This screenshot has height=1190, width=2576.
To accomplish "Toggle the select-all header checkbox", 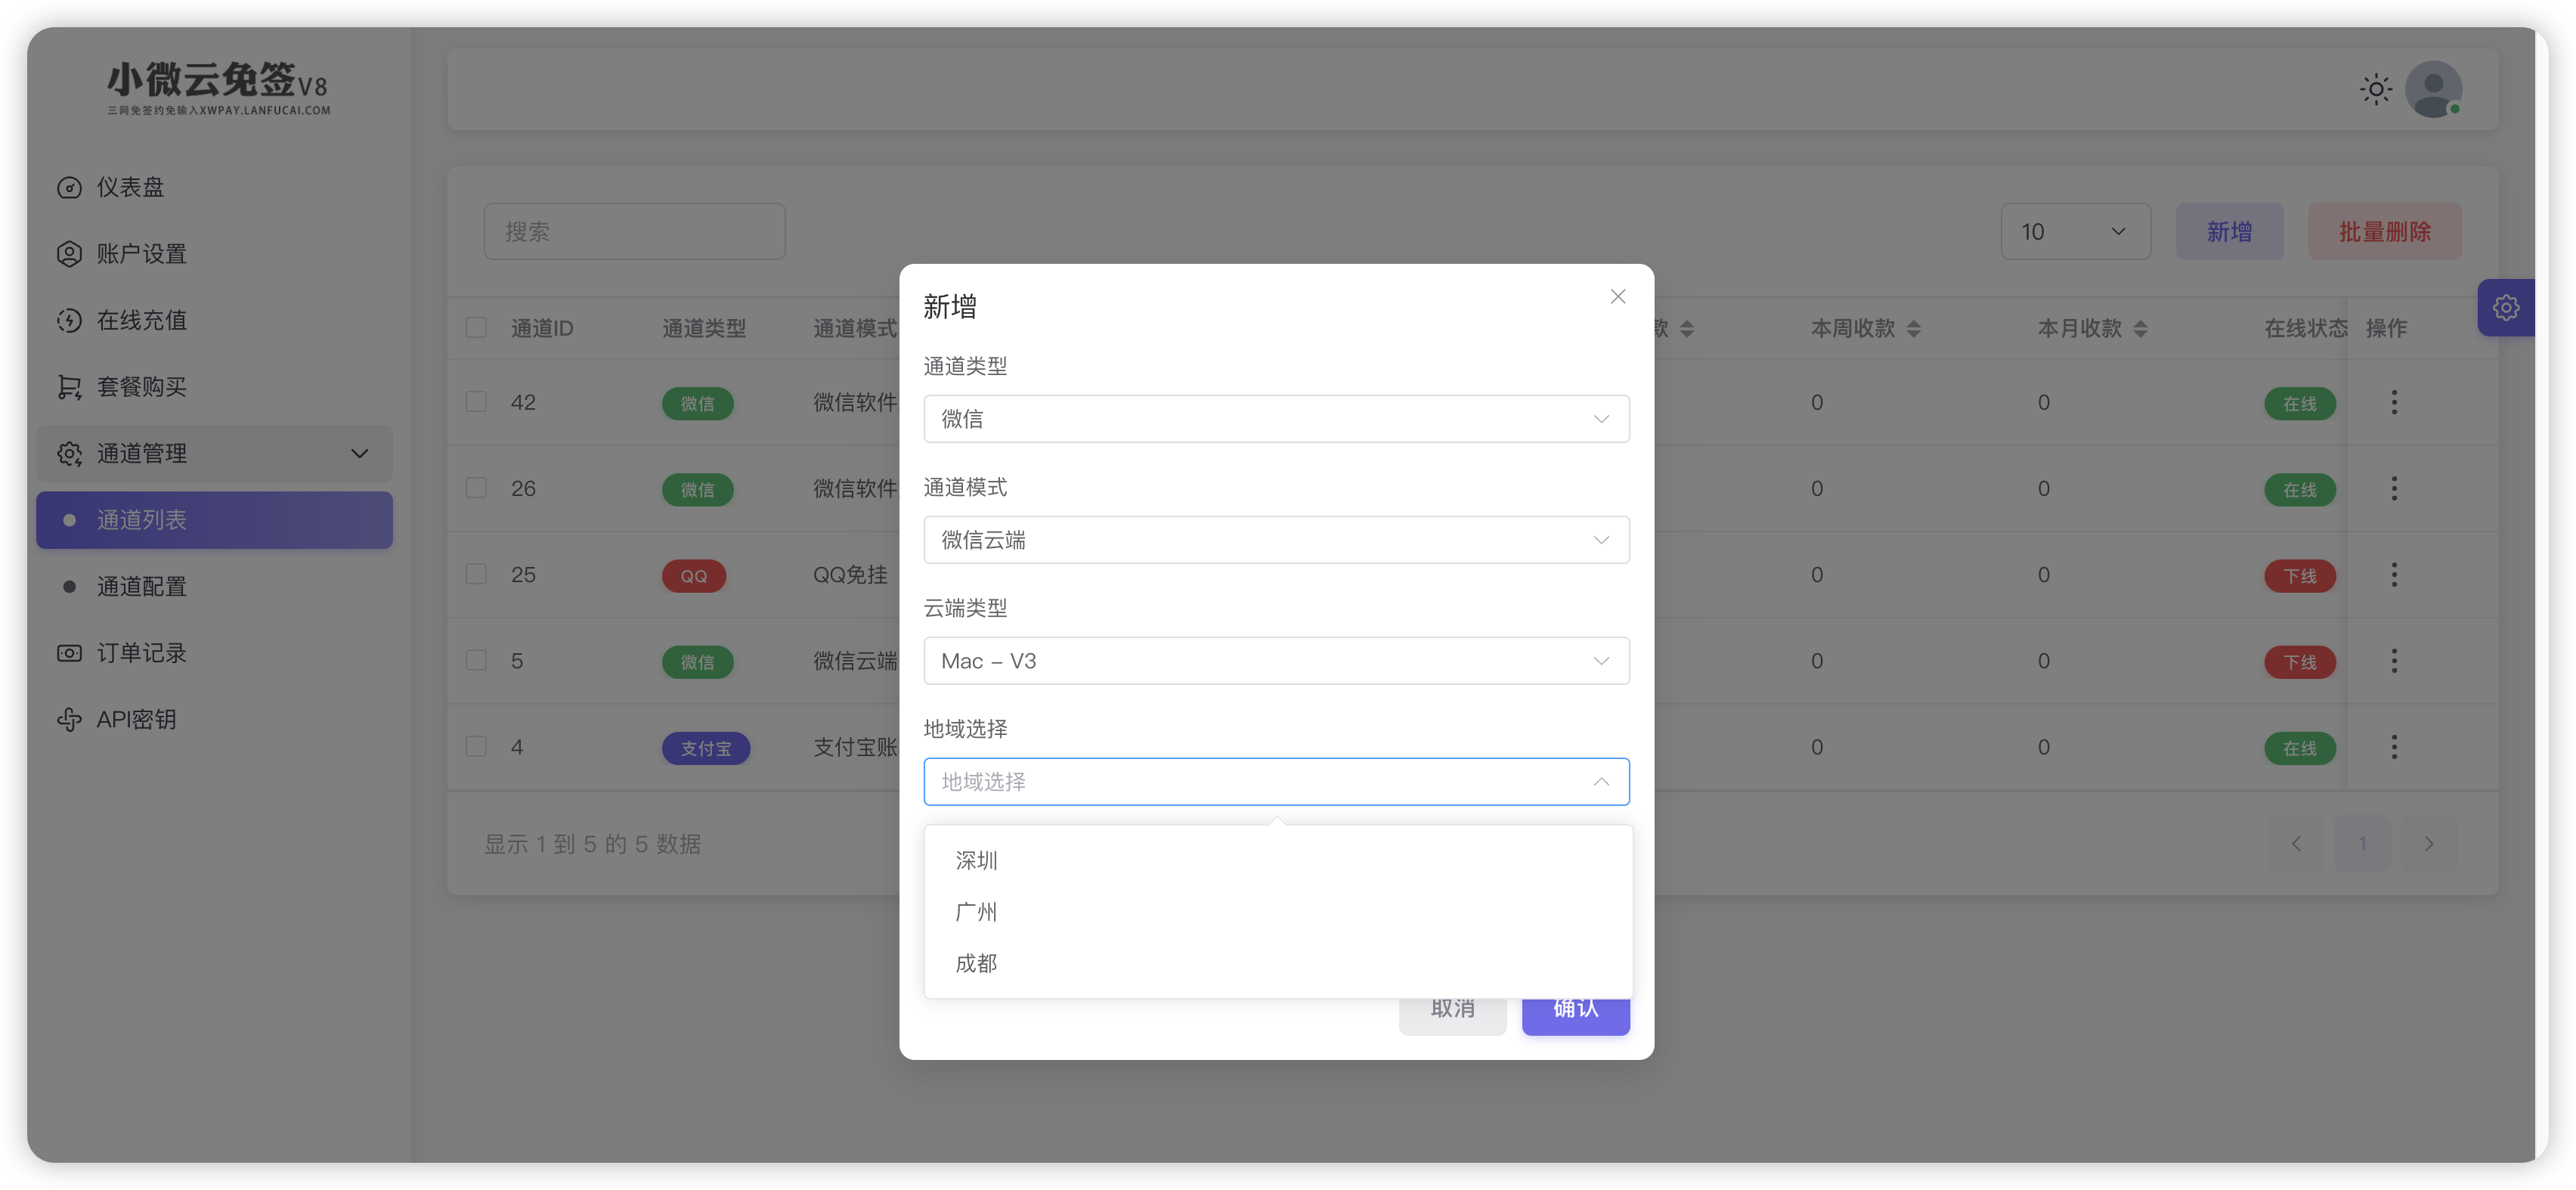I will click(x=476, y=327).
